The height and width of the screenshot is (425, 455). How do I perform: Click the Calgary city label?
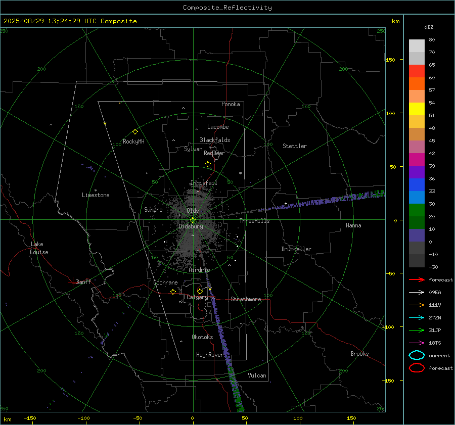pos(197,297)
